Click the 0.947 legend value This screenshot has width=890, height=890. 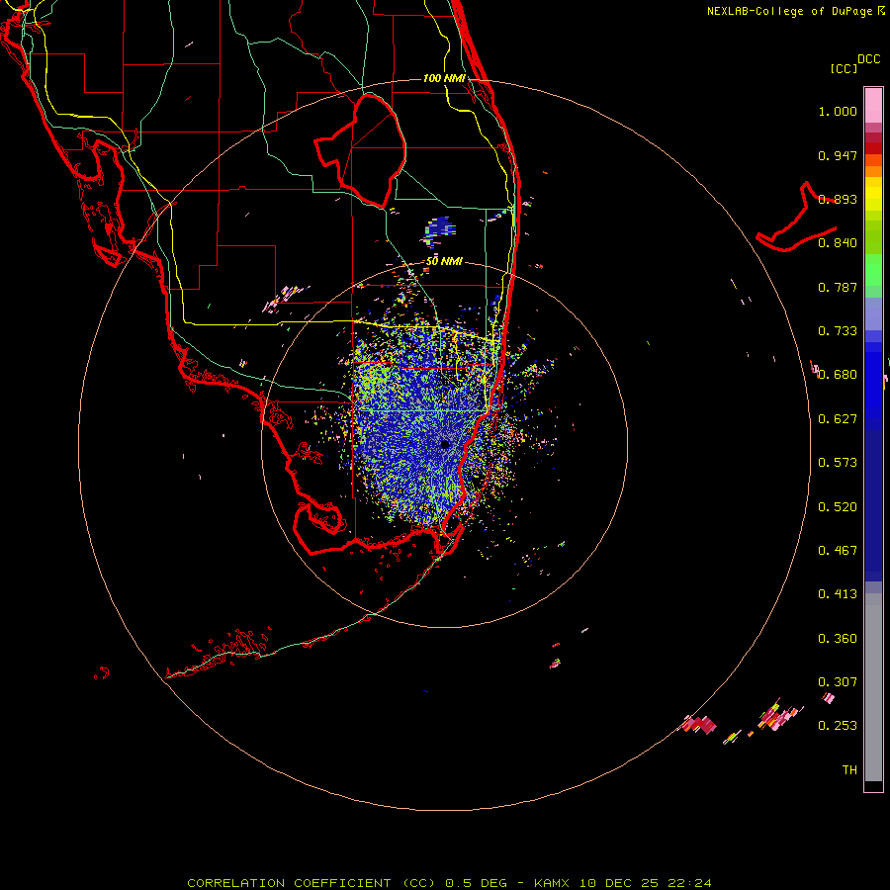(x=838, y=155)
